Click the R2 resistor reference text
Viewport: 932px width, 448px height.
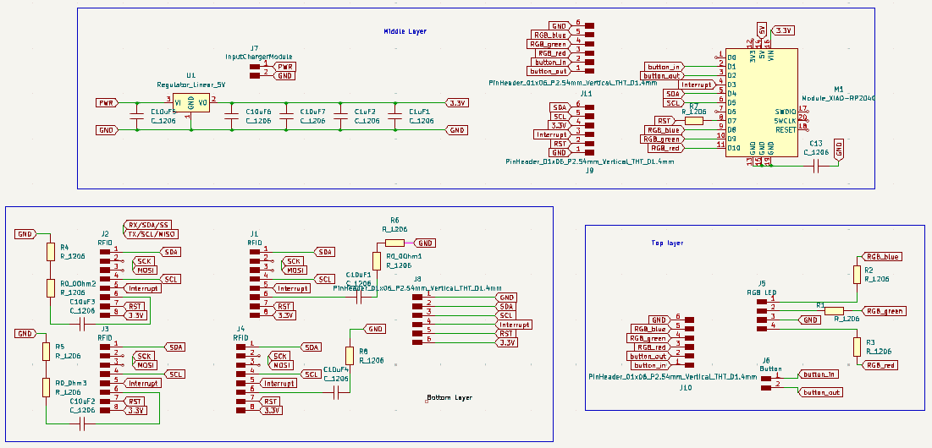[x=869, y=270]
